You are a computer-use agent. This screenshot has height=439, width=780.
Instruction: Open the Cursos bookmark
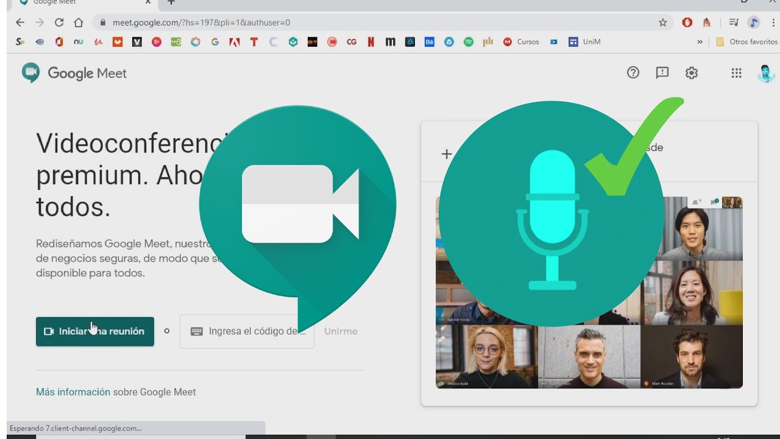(x=521, y=42)
